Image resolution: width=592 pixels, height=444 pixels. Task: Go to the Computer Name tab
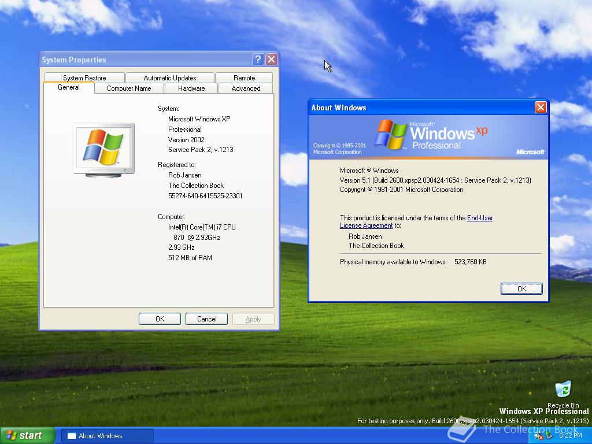pos(129,88)
